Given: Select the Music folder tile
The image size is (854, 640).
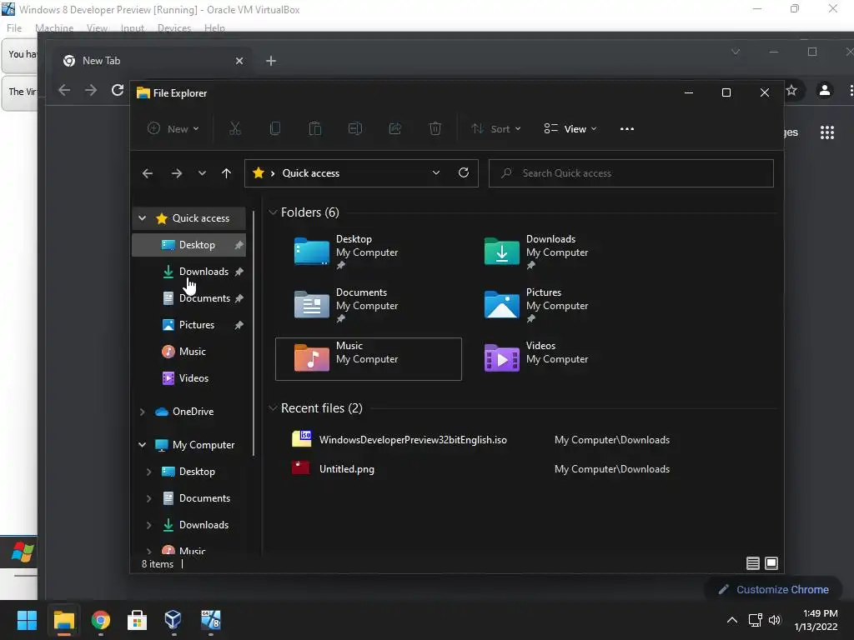Looking at the screenshot, I should pyautogui.click(x=368, y=358).
